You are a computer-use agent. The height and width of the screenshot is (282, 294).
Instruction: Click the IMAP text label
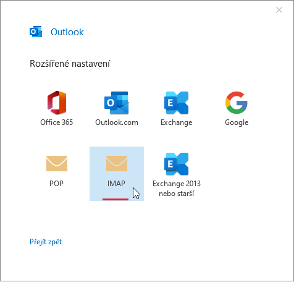coord(116,184)
